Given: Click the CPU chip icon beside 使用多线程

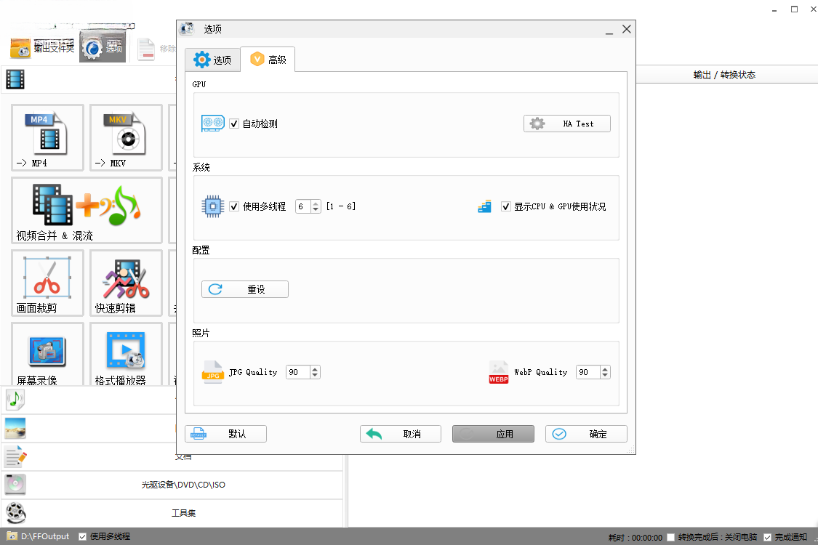Looking at the screenshot, I should pos(213,206).
